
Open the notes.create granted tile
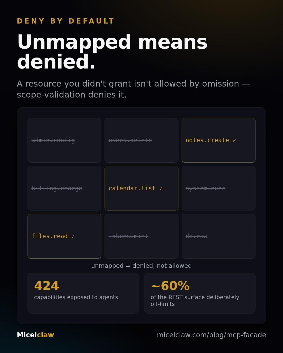click(219, 140)
